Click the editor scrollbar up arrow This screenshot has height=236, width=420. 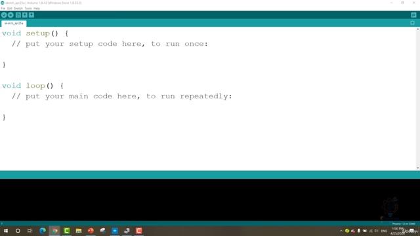click(x=418, y=29)
